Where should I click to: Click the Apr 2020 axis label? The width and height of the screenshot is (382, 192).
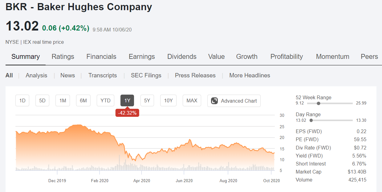(142, 181)
